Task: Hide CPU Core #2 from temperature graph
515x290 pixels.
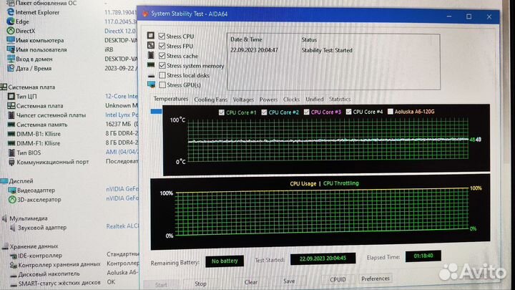Action: [264, 112]
